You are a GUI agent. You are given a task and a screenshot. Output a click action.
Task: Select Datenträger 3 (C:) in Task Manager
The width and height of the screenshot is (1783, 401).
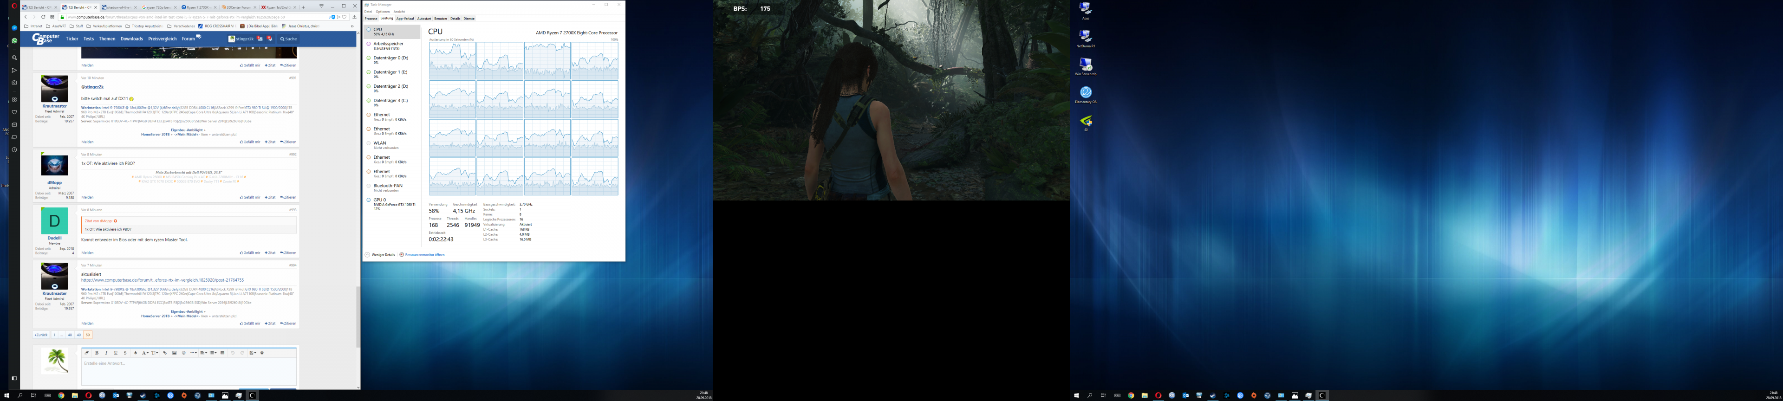coord(392,102)
